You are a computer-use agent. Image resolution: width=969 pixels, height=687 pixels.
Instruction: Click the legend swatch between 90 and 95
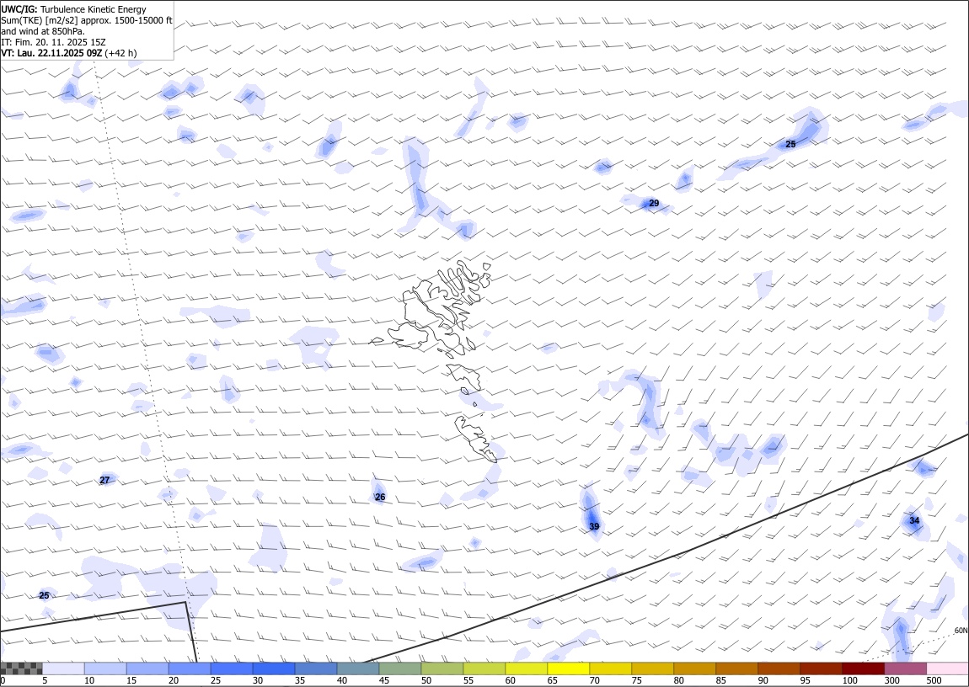(778, 668)
